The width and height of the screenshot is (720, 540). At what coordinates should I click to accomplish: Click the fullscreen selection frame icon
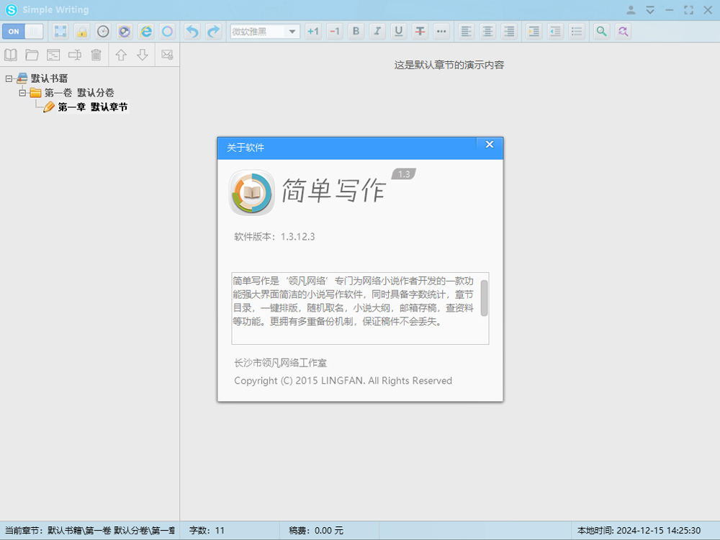tap(60, 31)
